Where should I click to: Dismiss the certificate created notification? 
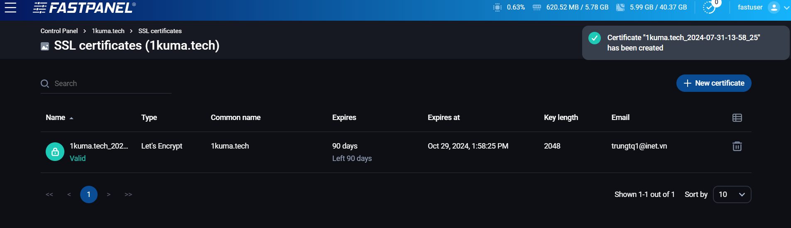tap(686, 43)
